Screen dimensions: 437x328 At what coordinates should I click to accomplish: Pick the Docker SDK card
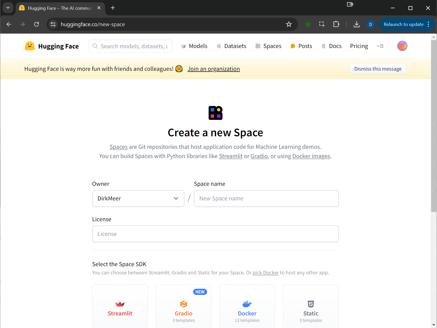pyautogui.click(x=247, y=308)
